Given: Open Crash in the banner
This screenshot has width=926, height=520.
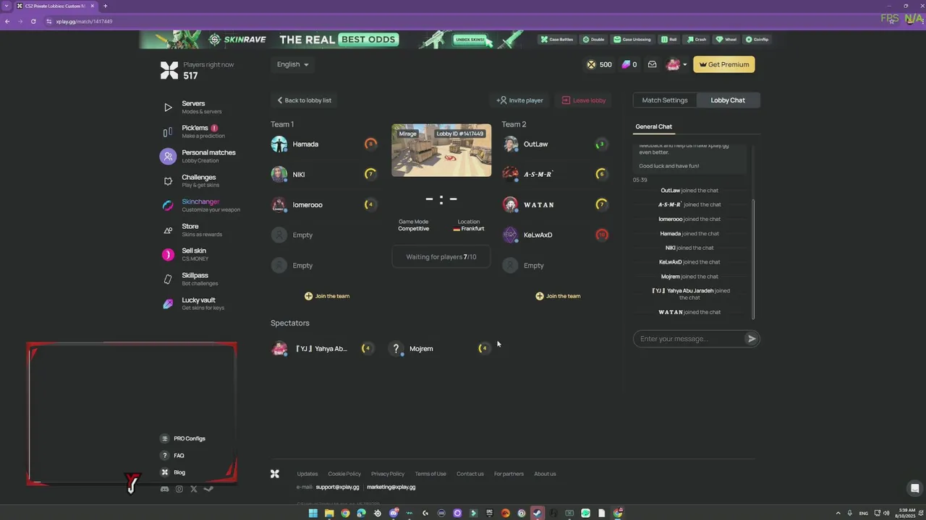Looking at the screenshot, I should 696,40.
